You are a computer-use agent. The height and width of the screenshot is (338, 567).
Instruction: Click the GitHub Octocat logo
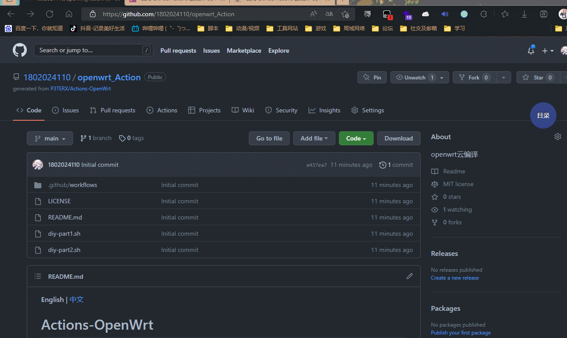20,50
